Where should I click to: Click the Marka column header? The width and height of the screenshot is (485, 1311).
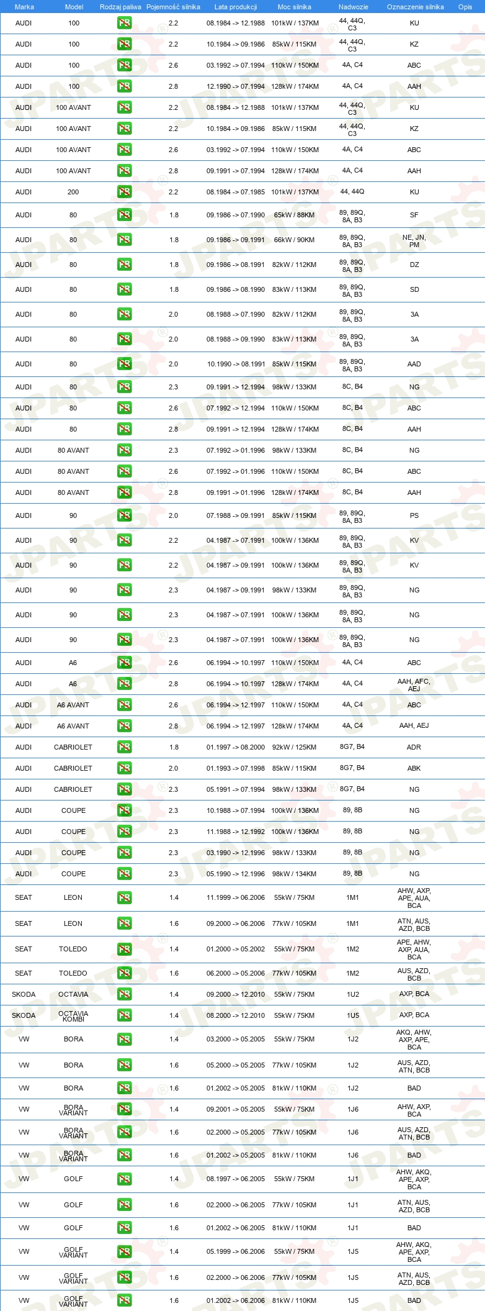click(24, 7)
